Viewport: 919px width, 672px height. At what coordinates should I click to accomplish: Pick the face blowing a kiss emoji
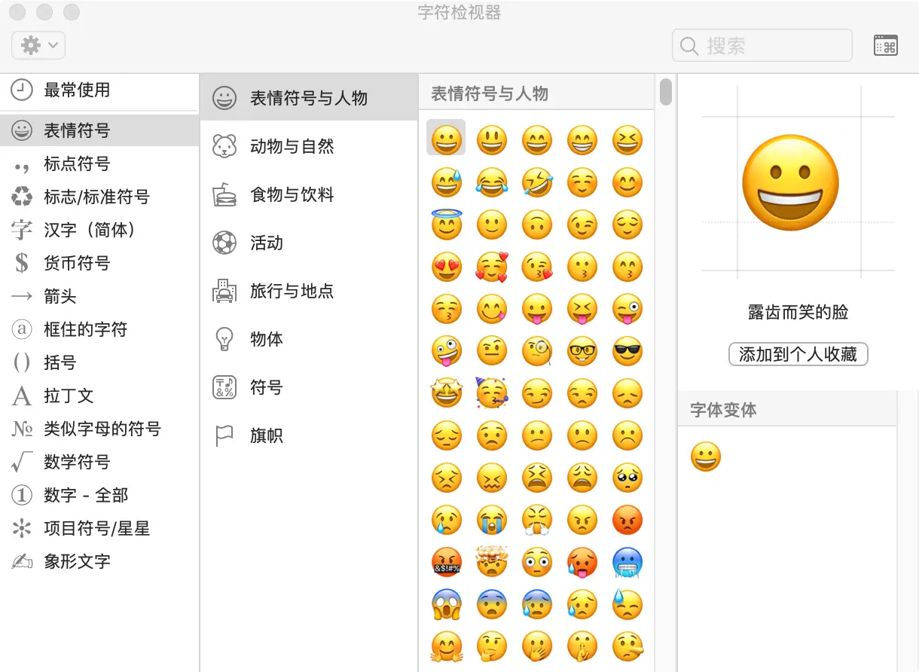pos(536,266)
